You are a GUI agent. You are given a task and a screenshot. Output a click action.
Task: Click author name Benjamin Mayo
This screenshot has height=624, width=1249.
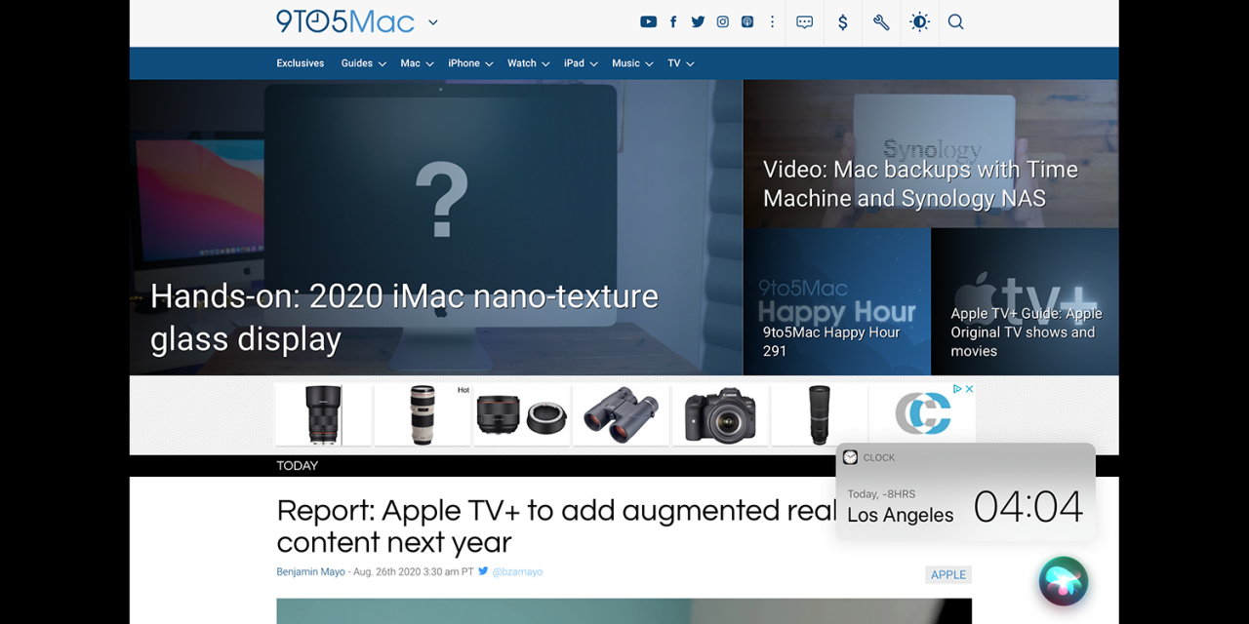310,572
